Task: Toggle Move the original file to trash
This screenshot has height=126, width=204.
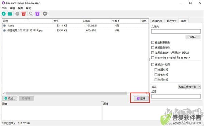Action: pos(153,57)
